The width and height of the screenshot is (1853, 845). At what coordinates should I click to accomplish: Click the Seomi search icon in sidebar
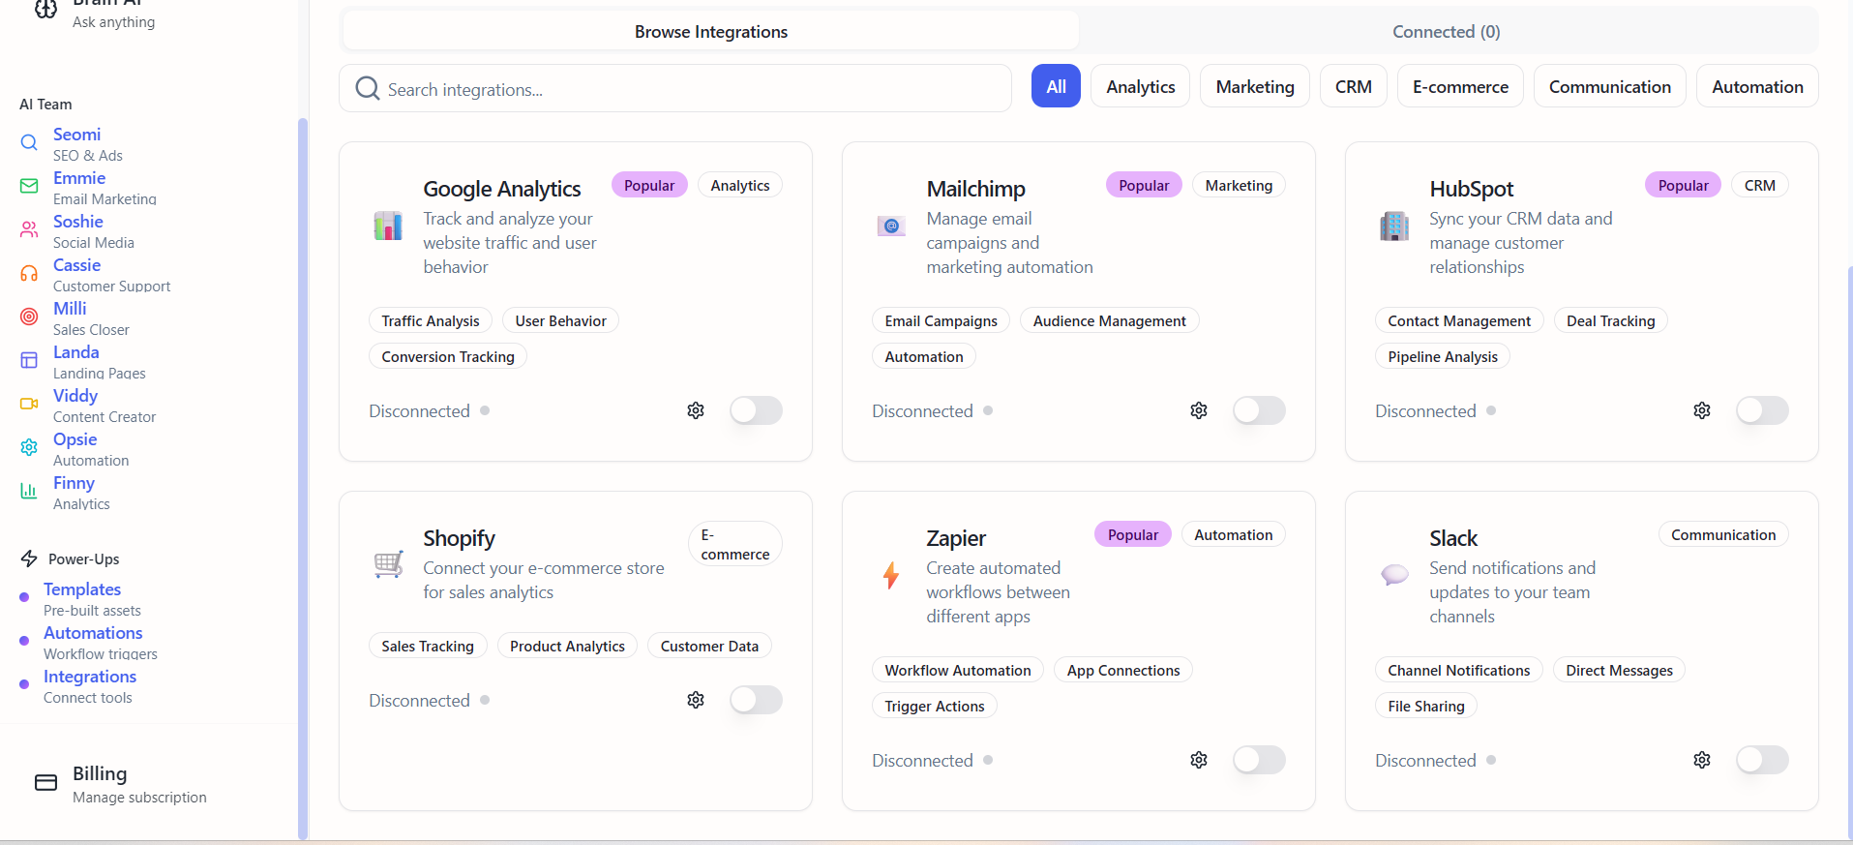point(29,143)
